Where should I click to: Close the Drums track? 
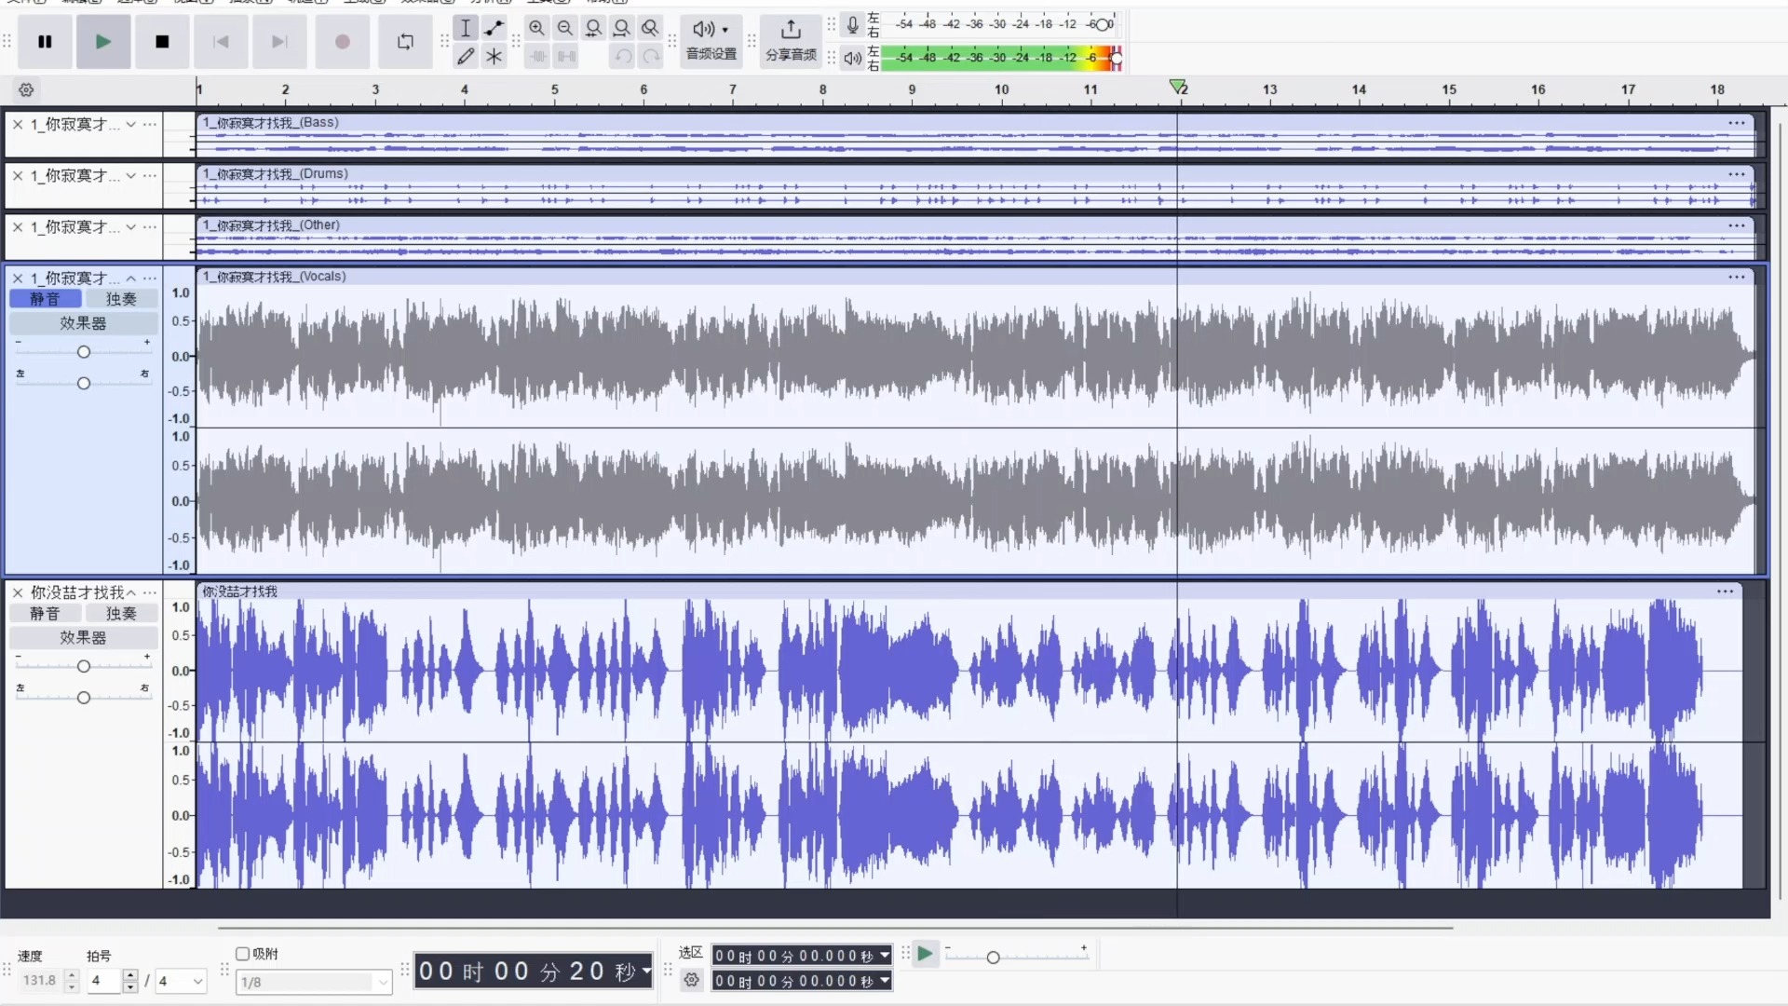[x=18, y=175]
